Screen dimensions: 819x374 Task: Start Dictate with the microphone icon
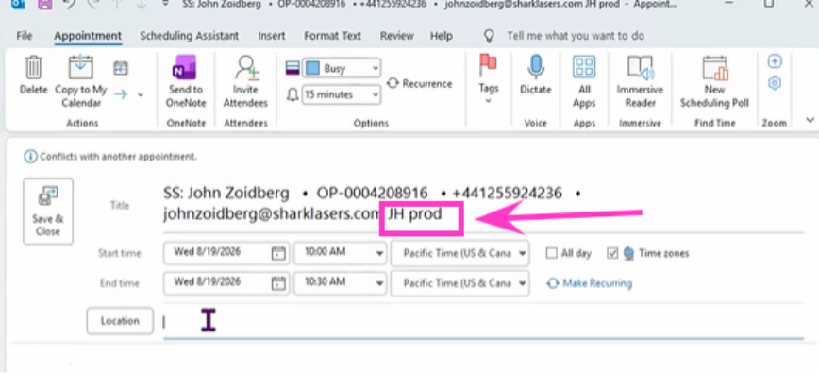point(535,76)
